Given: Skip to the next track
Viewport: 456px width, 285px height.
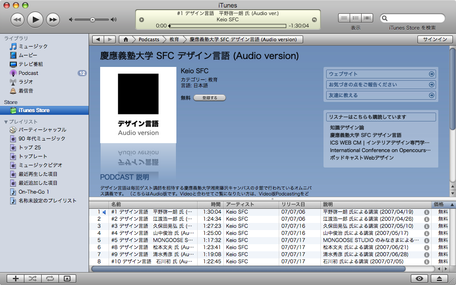Looking at the screenshot, I should coord(53,20).
